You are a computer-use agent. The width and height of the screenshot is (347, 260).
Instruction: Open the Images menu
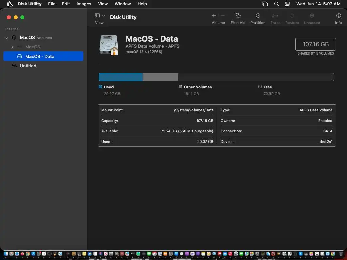pyautogui.click(x=84, y=4)
